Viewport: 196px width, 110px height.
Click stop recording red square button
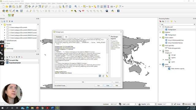click(x=2, y=46)
